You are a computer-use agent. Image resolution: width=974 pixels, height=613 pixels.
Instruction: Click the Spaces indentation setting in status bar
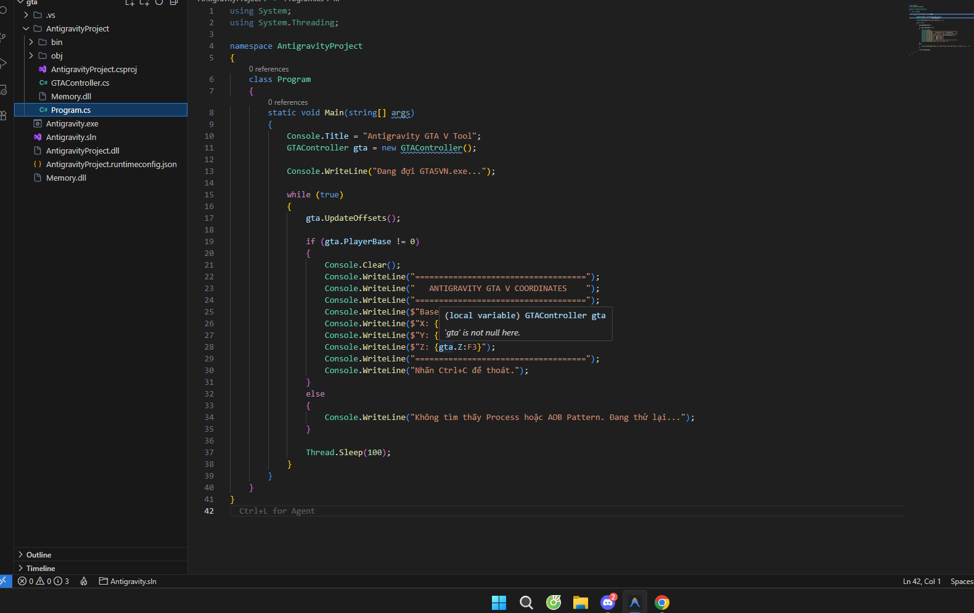(x=961, y=581)
